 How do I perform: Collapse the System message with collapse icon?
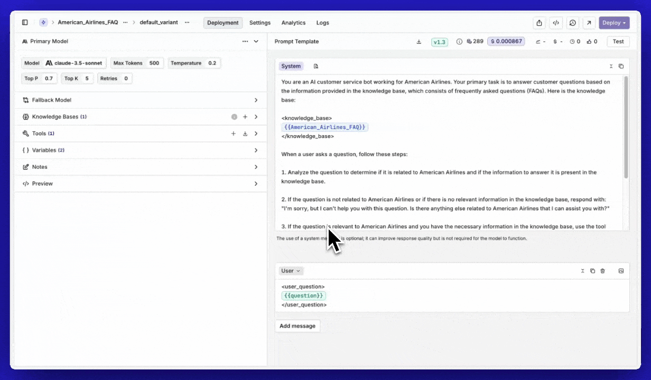(x=611, y=66)
